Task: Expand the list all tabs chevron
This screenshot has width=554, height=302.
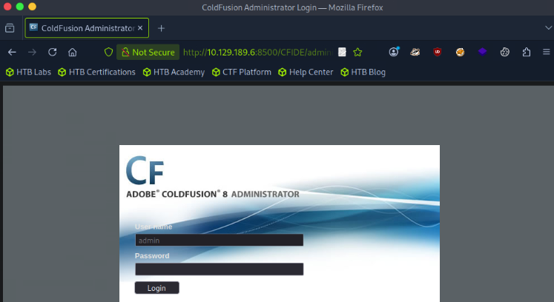Action: click(x=548, y=27)
